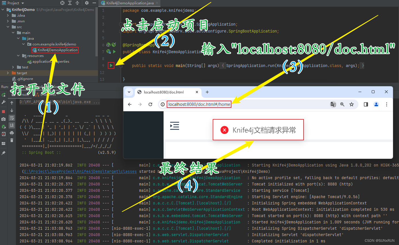Select the .gitignore file
This screenshot has height=245, width=399.
(25, 79)
